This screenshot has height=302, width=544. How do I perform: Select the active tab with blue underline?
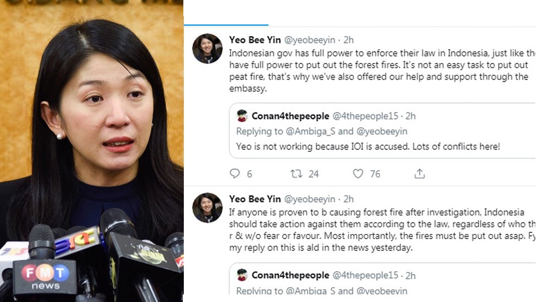point(226,14)
